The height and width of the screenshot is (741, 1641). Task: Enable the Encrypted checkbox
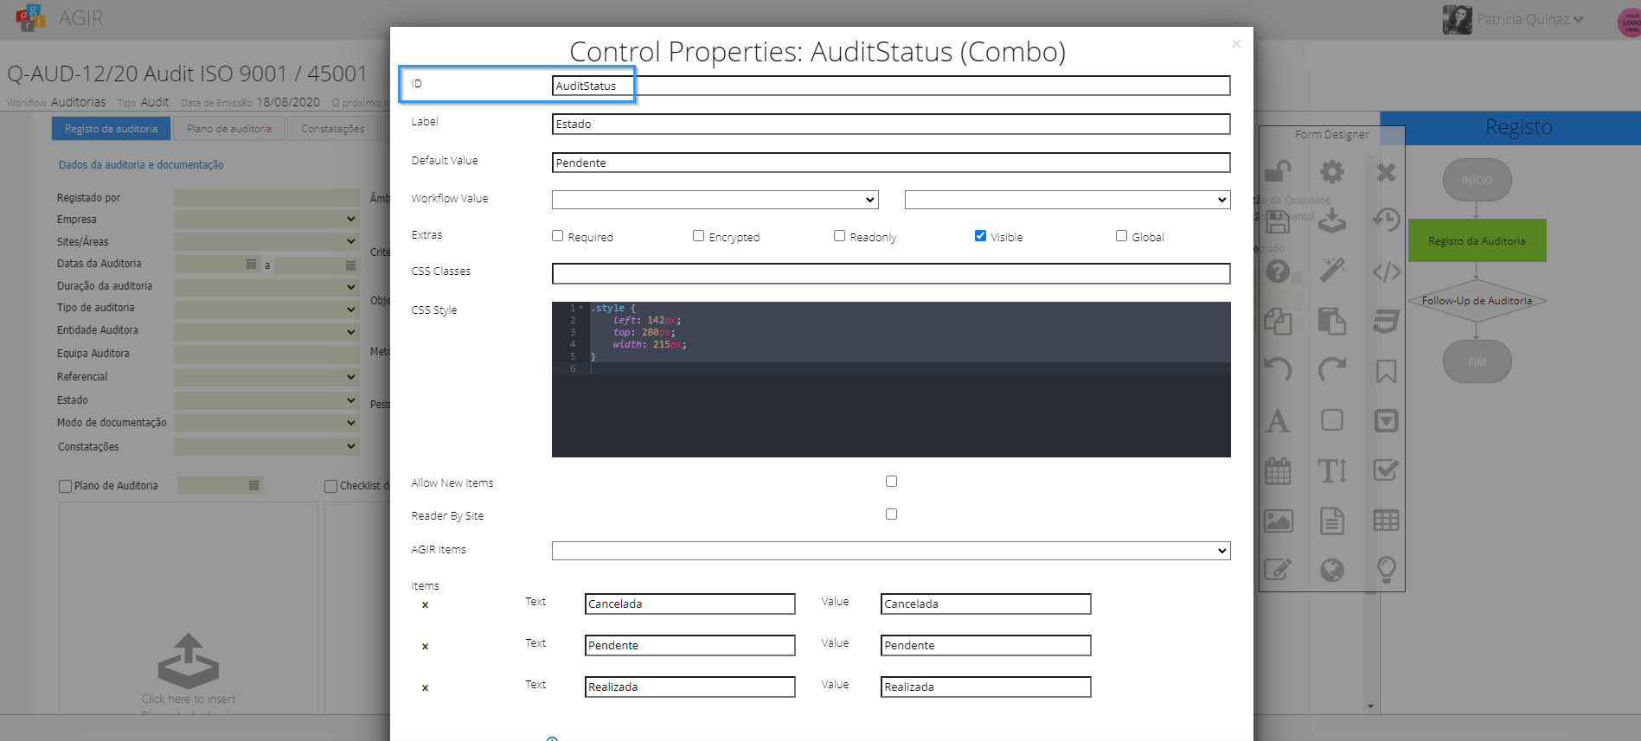698,236
